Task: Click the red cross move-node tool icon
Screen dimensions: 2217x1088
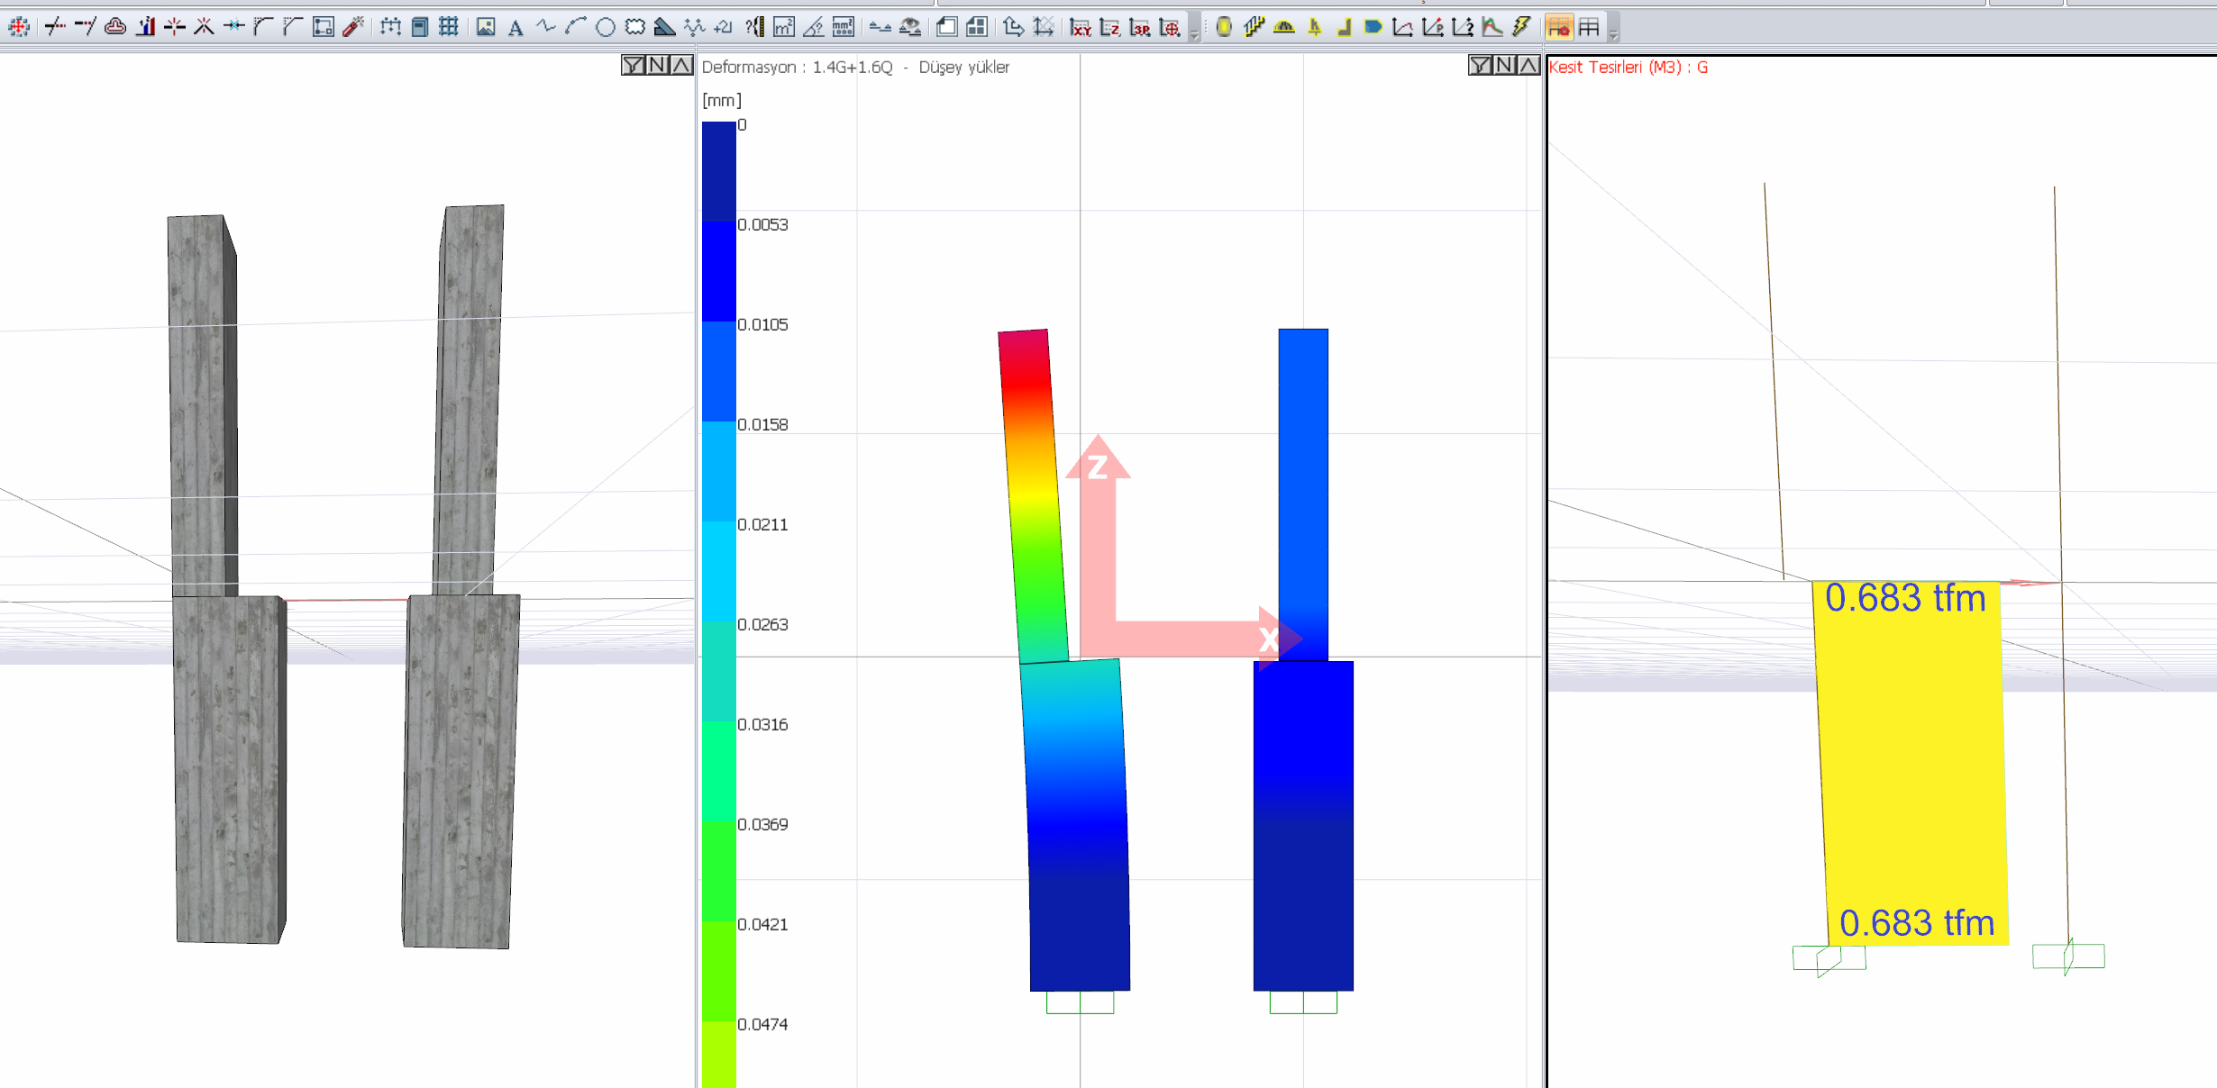Action: (19, 27)
